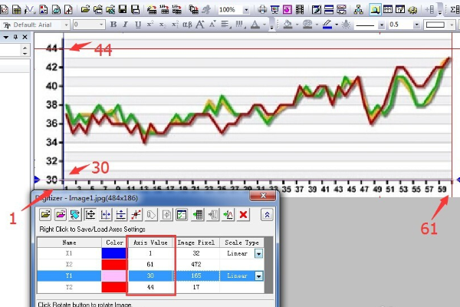This screenshot has height=307, width=460.
Task: Pin the left docked panel
Action: 15,37
